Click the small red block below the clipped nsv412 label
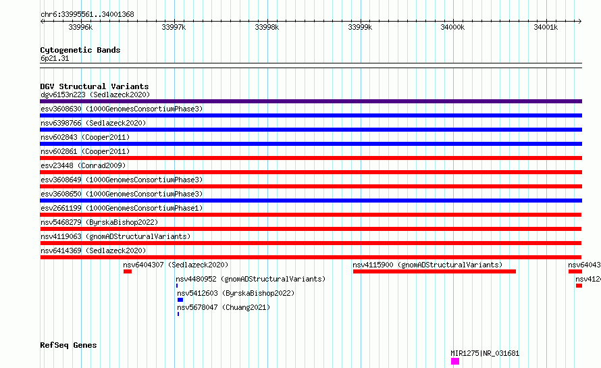 point(579,286)
